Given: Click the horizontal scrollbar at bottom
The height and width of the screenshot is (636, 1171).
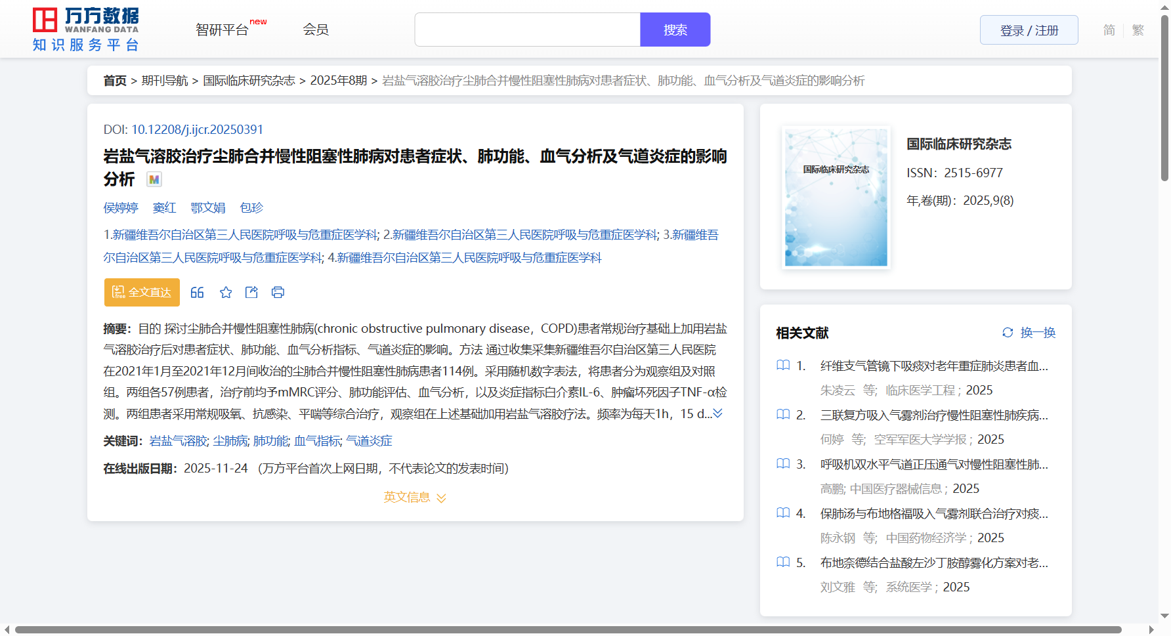Looking at the screenshot, I should coord(568,630).
